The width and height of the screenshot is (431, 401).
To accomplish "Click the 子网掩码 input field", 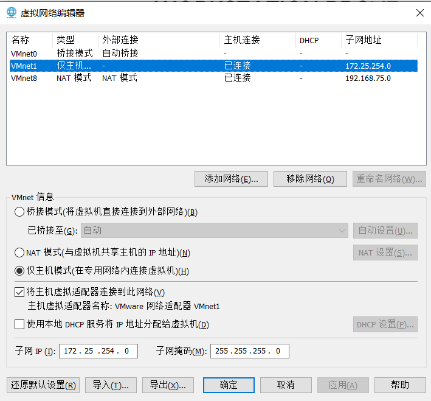I will [250, 351].
